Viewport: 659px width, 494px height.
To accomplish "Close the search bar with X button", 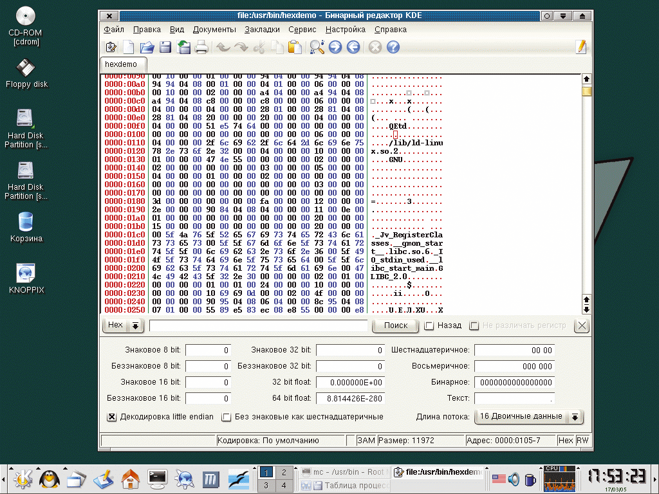I will 582,325.
